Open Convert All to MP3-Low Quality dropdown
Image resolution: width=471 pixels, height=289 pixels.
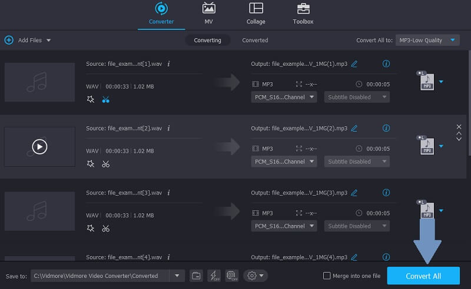tap(427, 40)
